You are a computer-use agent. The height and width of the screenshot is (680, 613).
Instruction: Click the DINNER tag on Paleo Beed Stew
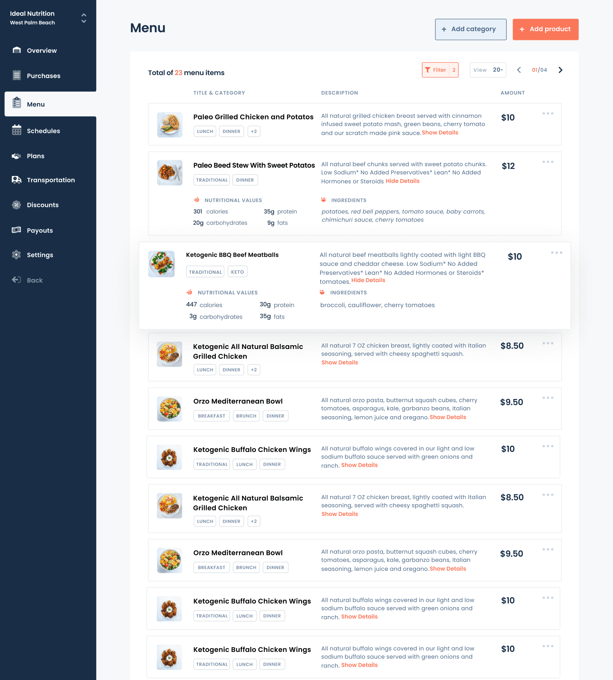(x=245, y=180)
